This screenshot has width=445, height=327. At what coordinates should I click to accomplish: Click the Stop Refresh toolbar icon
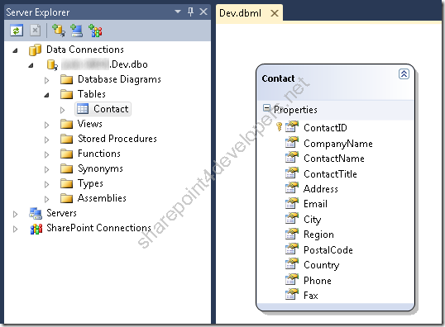click(x=36, y=31)
